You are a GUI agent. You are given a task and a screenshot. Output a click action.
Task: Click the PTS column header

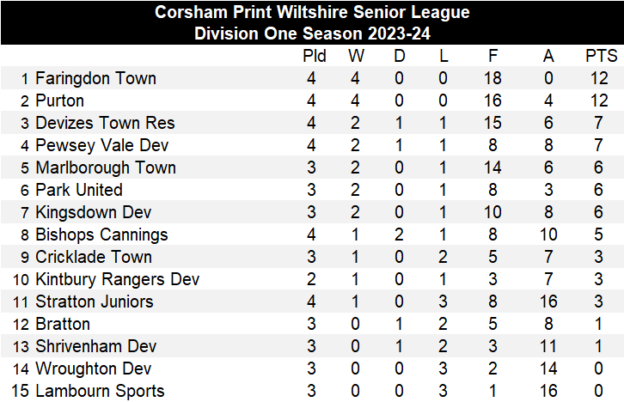[601, 56]
